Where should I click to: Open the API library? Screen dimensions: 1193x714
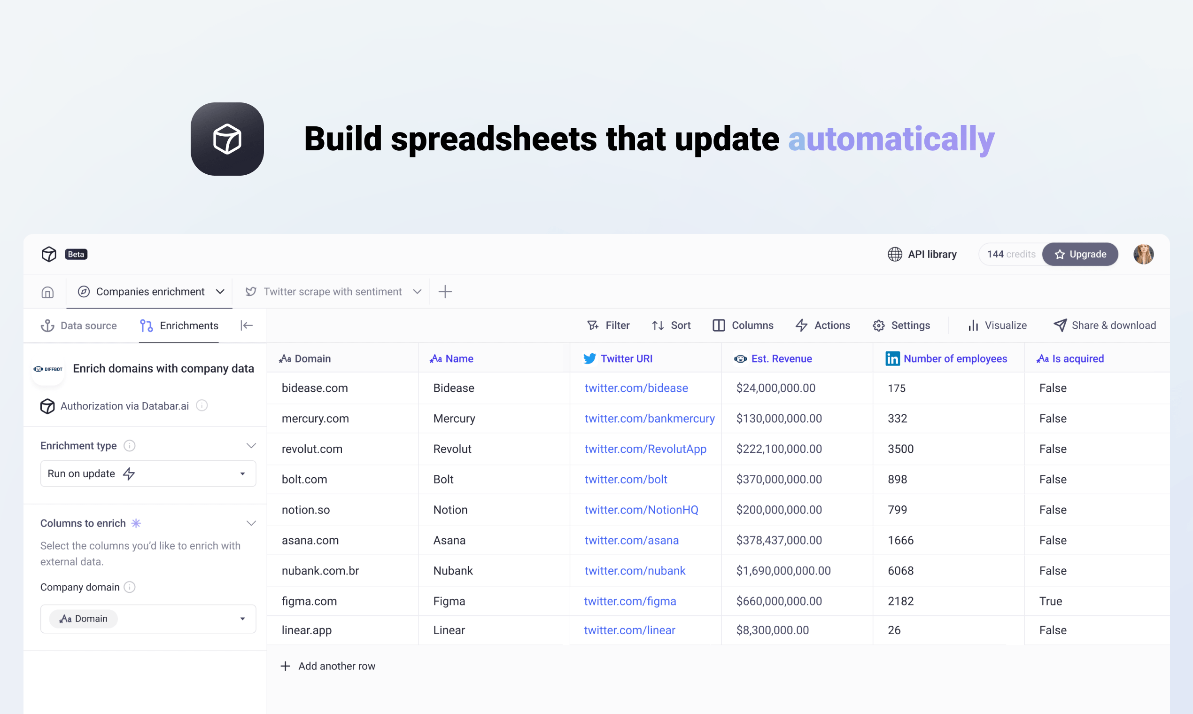click(922, 254)
